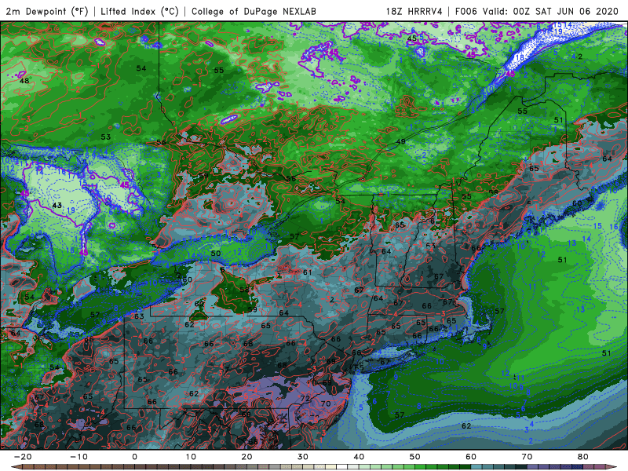
Task: Click the 10 label on the color scale
Action: click(x=191, y=457)
